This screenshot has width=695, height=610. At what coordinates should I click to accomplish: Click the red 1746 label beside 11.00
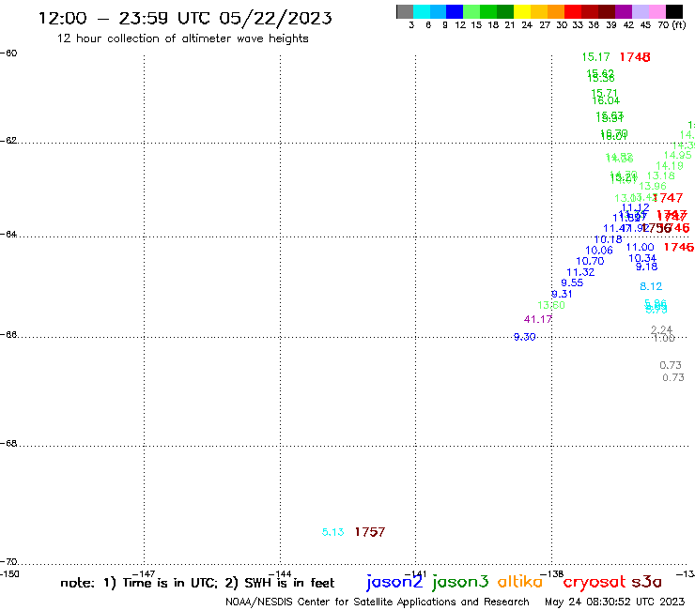coord(679,247)
